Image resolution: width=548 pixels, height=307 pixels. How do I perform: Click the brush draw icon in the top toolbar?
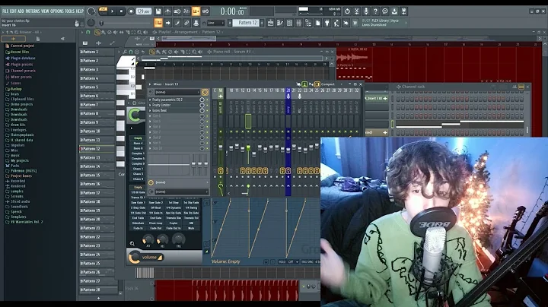(177, 23)
